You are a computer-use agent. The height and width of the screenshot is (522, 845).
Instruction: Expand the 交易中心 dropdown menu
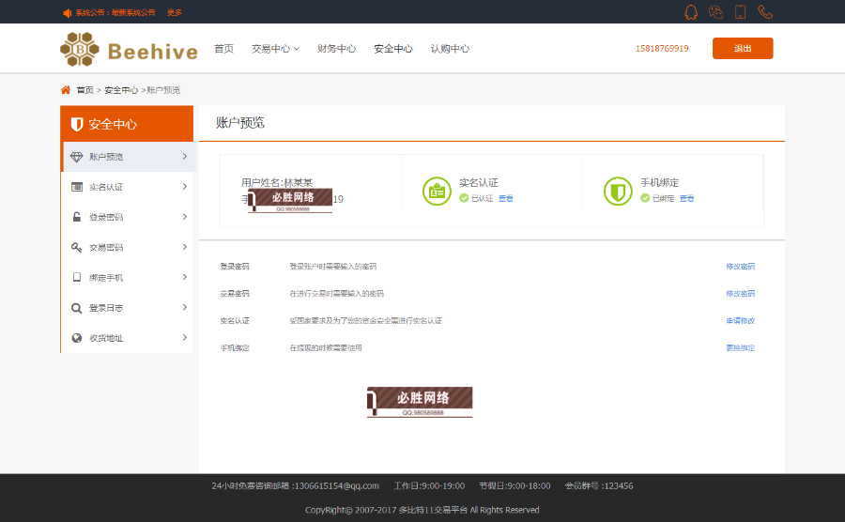click(x=275, y=49)
